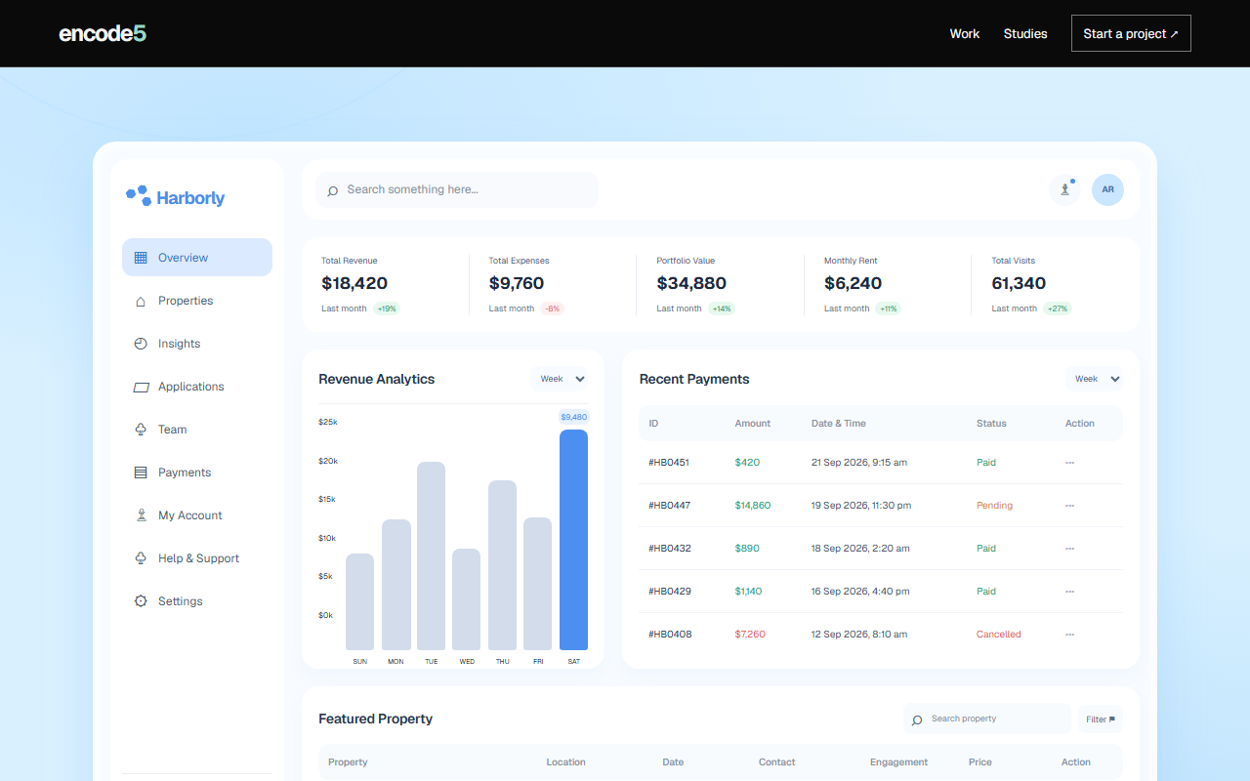
Task: Click the magnifier icon in top search
Action: point(332,190)
